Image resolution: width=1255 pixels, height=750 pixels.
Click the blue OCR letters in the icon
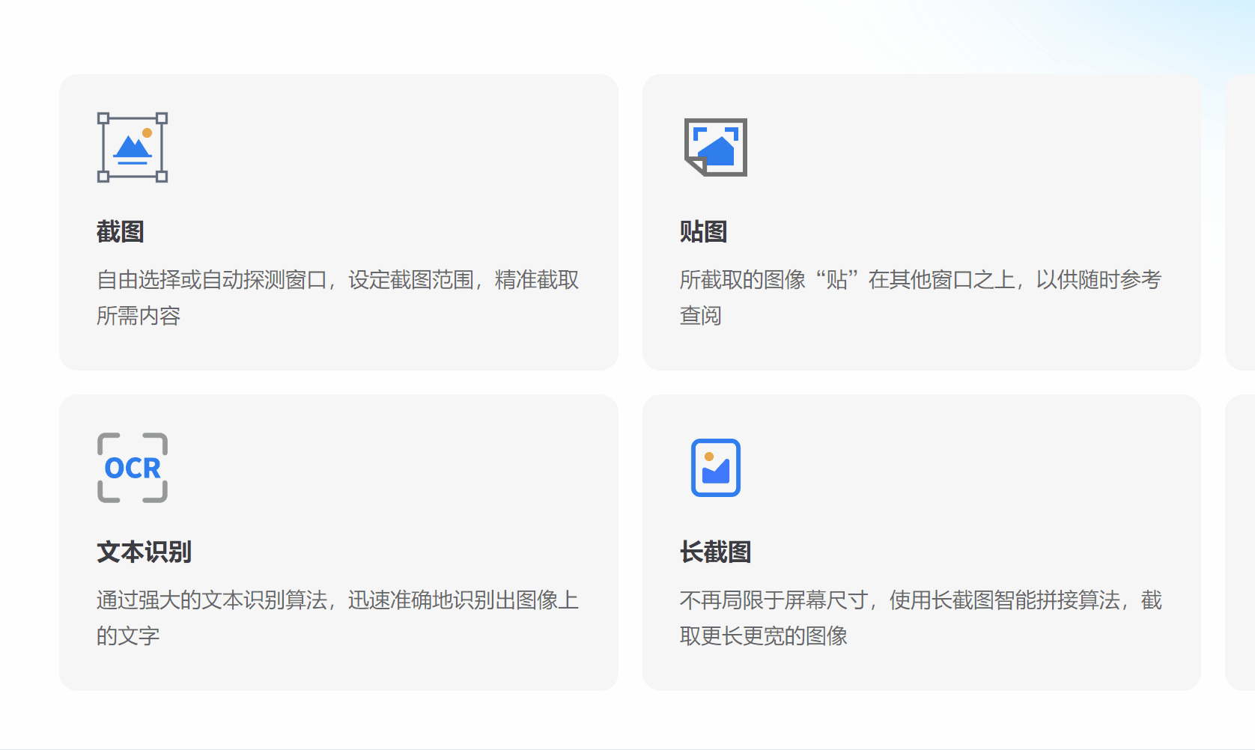[x=133, y=469]
